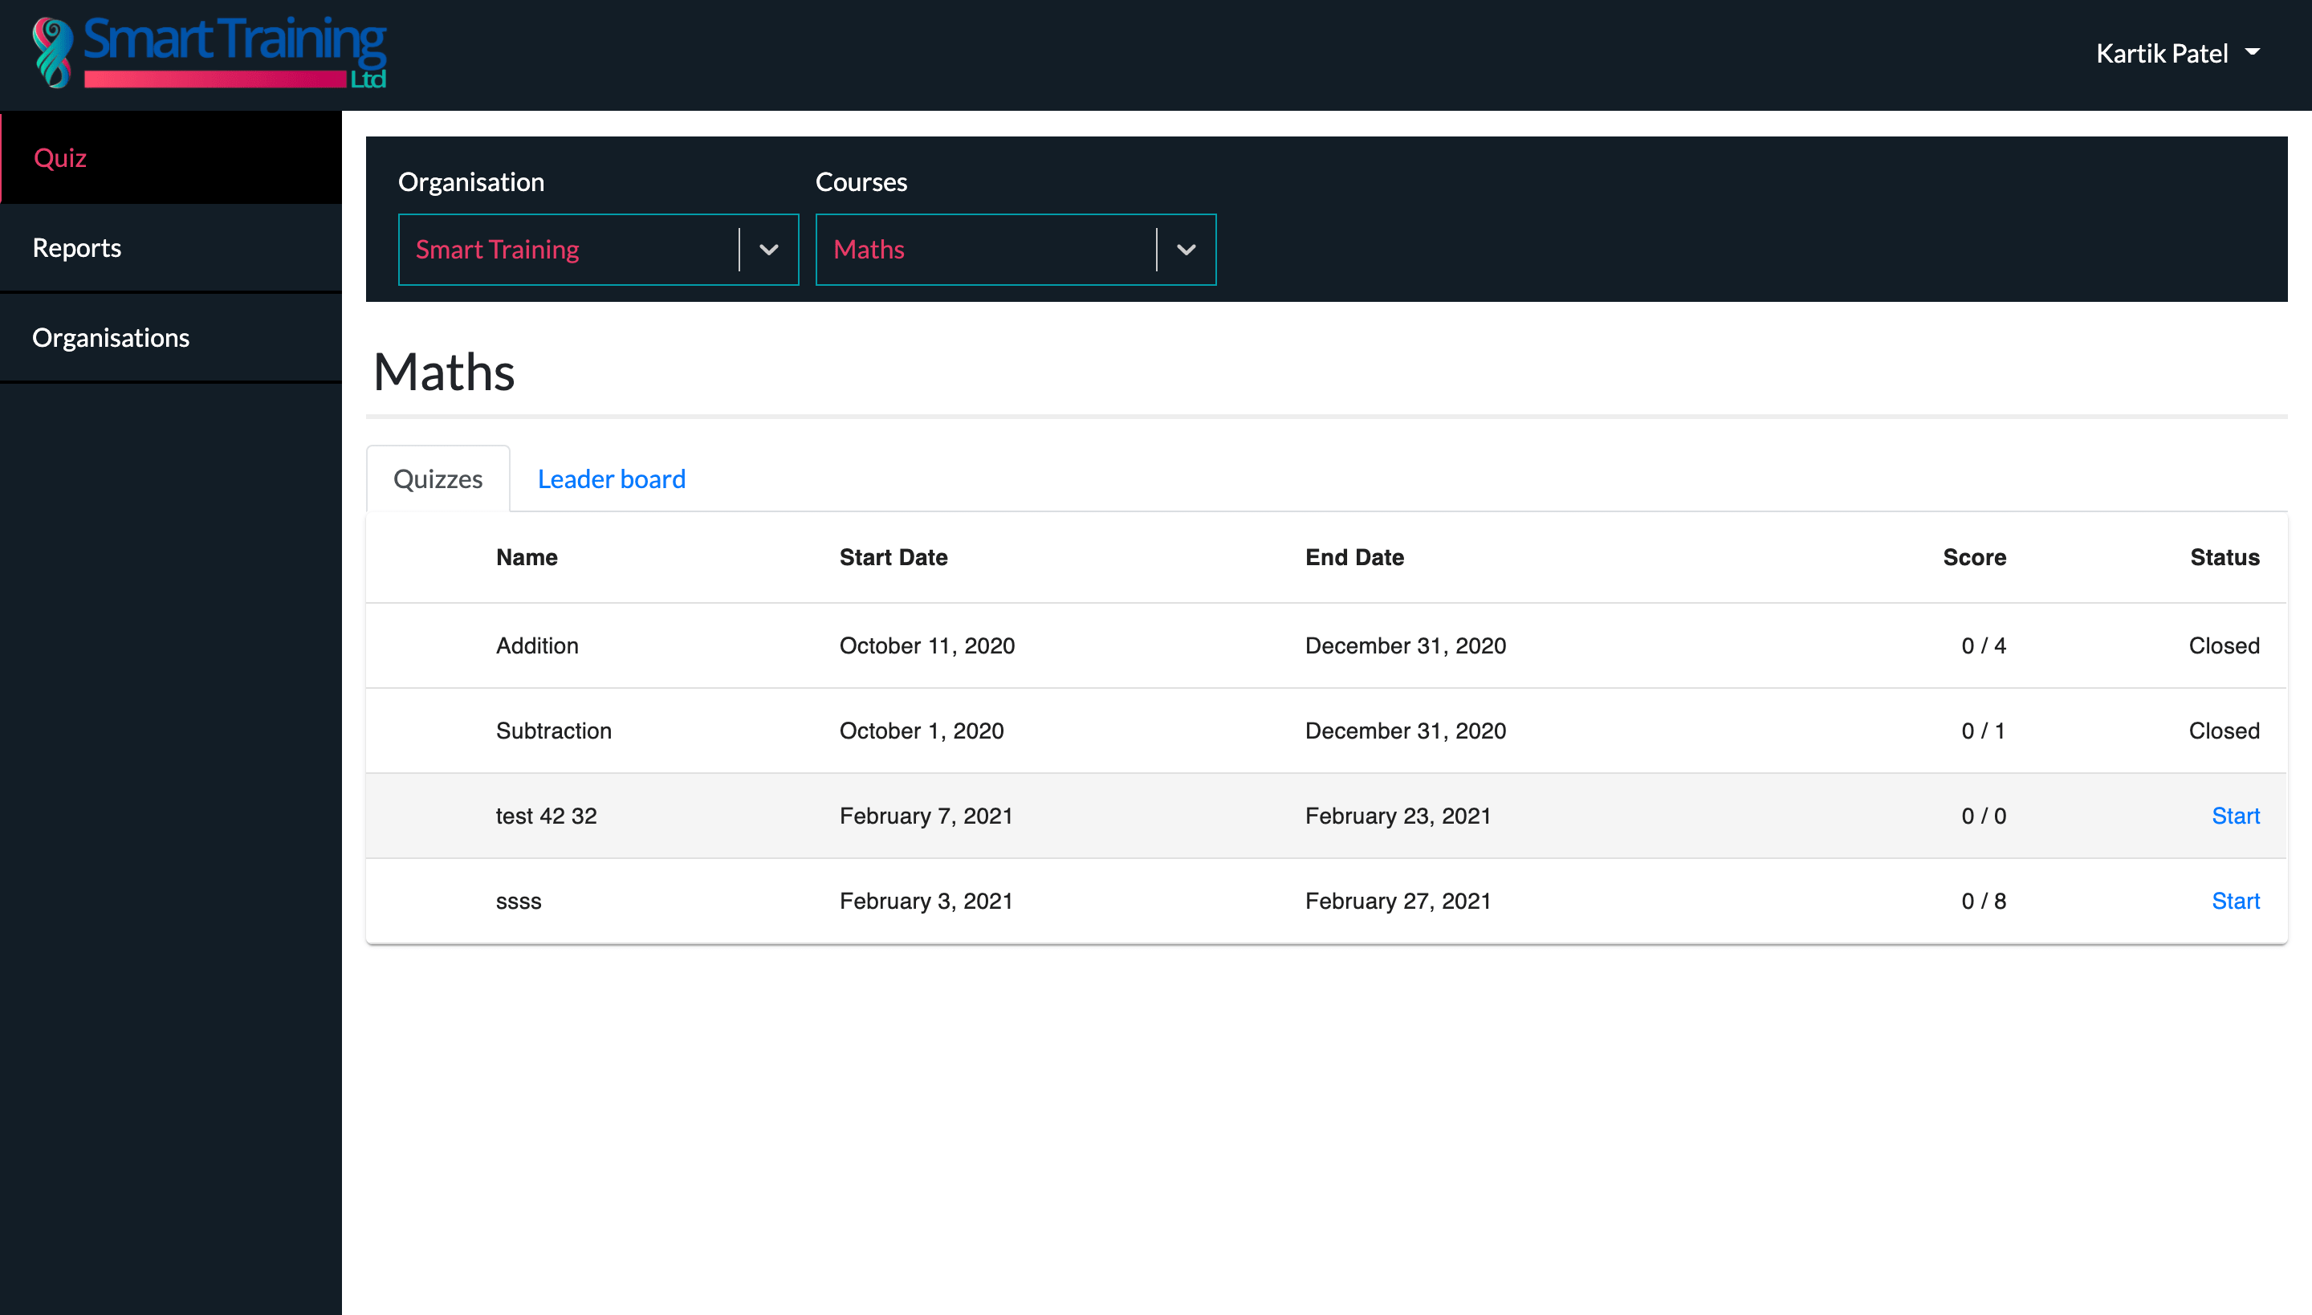Start the ssss quiz
This screenshot has width=2312, height=1315.
point(2235,901)
